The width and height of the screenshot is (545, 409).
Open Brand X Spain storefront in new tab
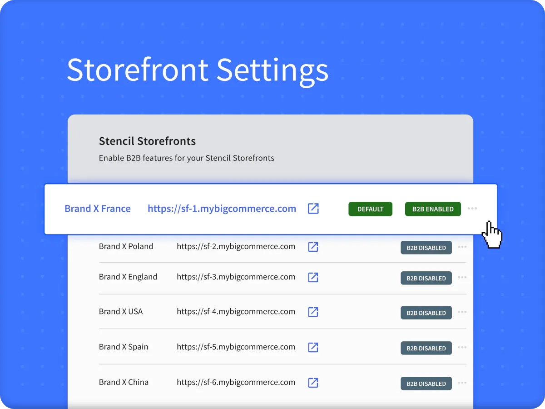[313, 347]
